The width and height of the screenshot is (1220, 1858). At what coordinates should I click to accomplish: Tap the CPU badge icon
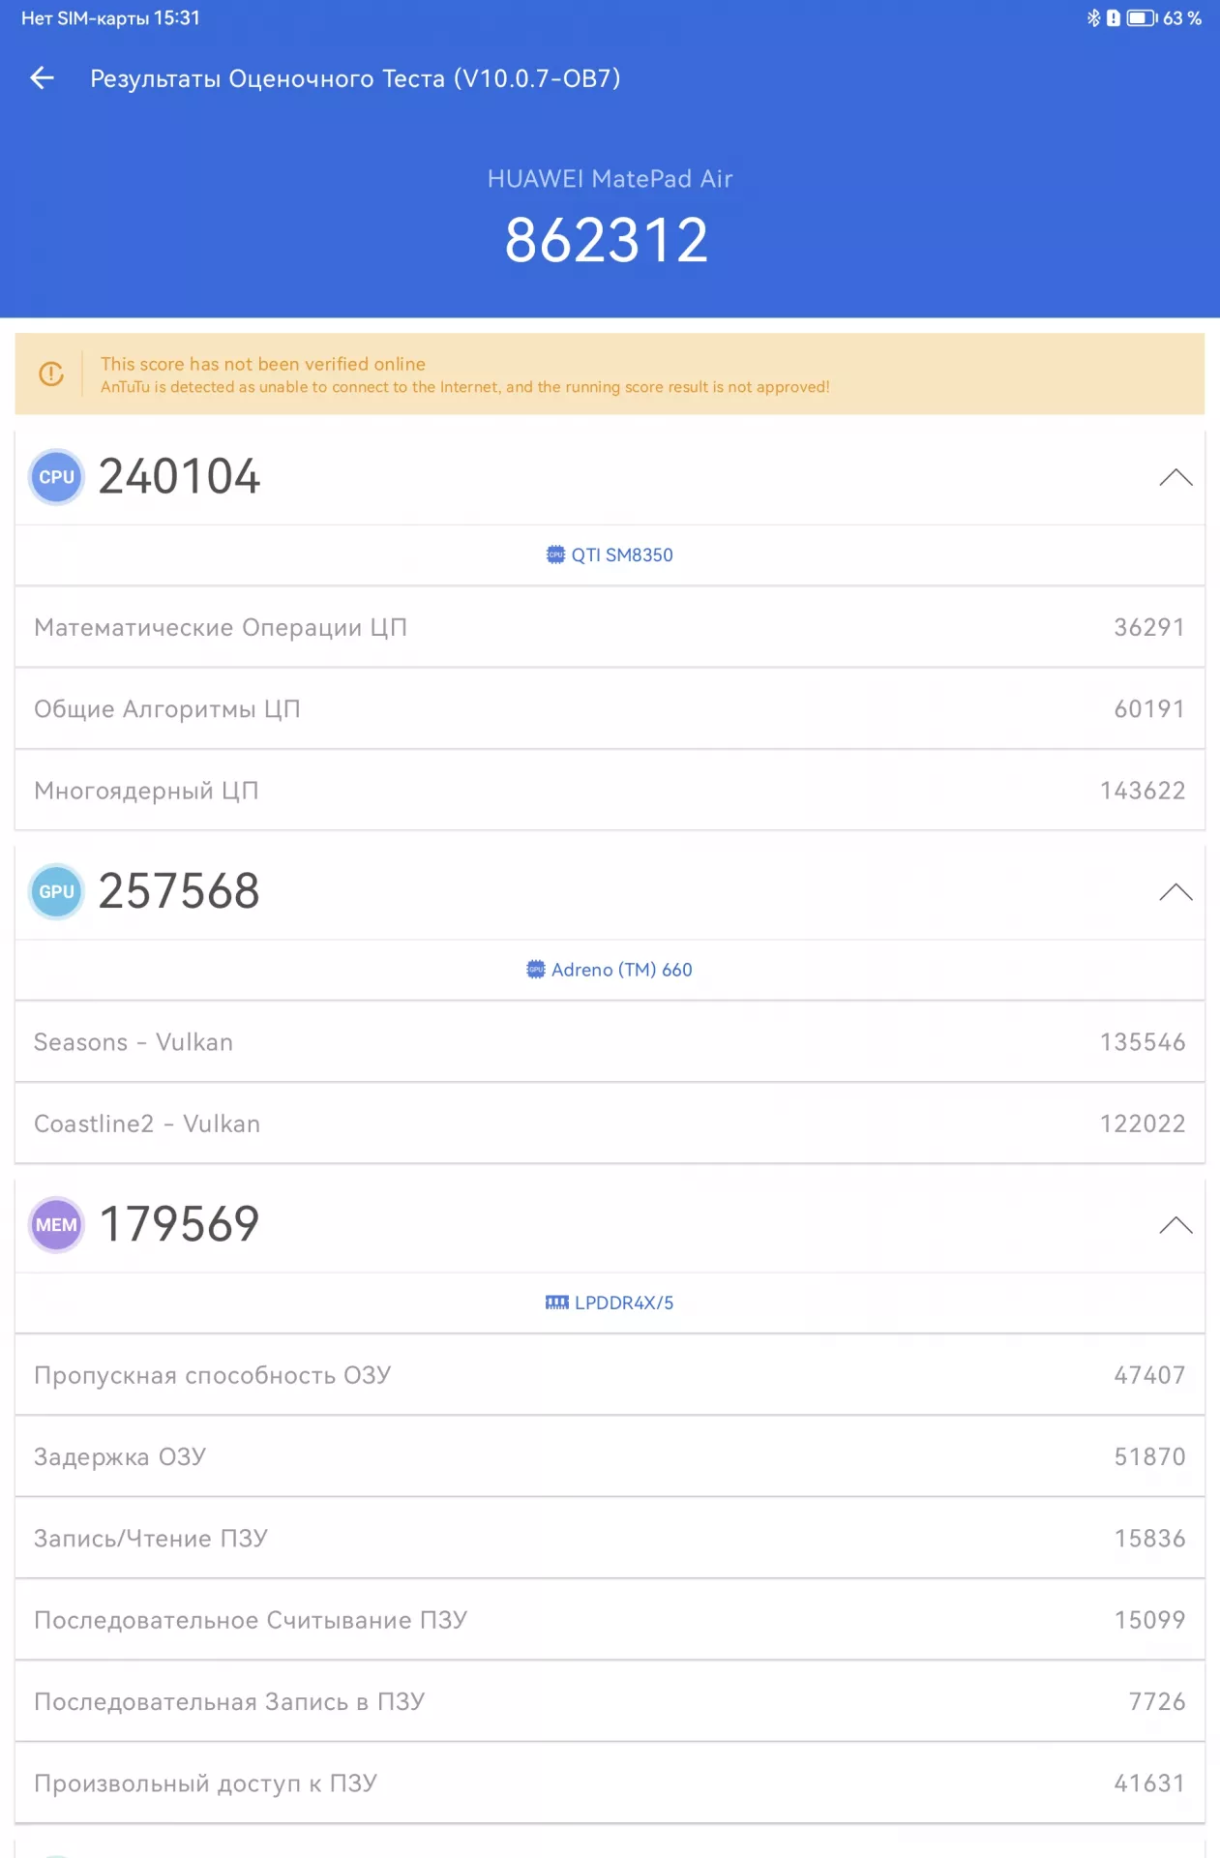[x=57, y=477]
